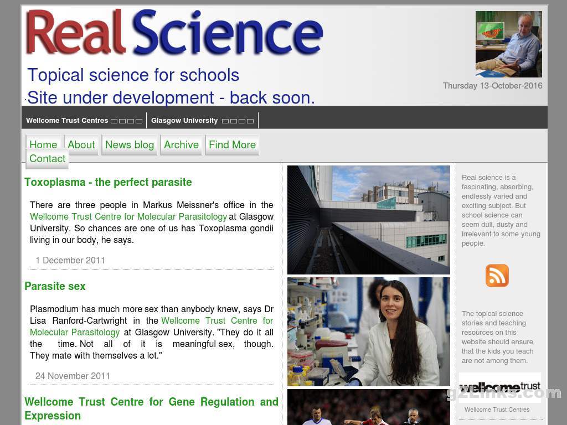Click the Wellcome Trust logo image
The height and width of the screenshot is (425, 567).
[499, 387]
